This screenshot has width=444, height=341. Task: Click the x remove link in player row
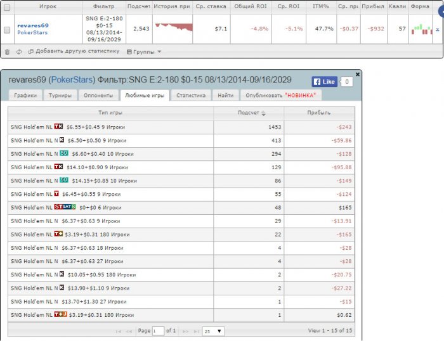coord(438,29)
